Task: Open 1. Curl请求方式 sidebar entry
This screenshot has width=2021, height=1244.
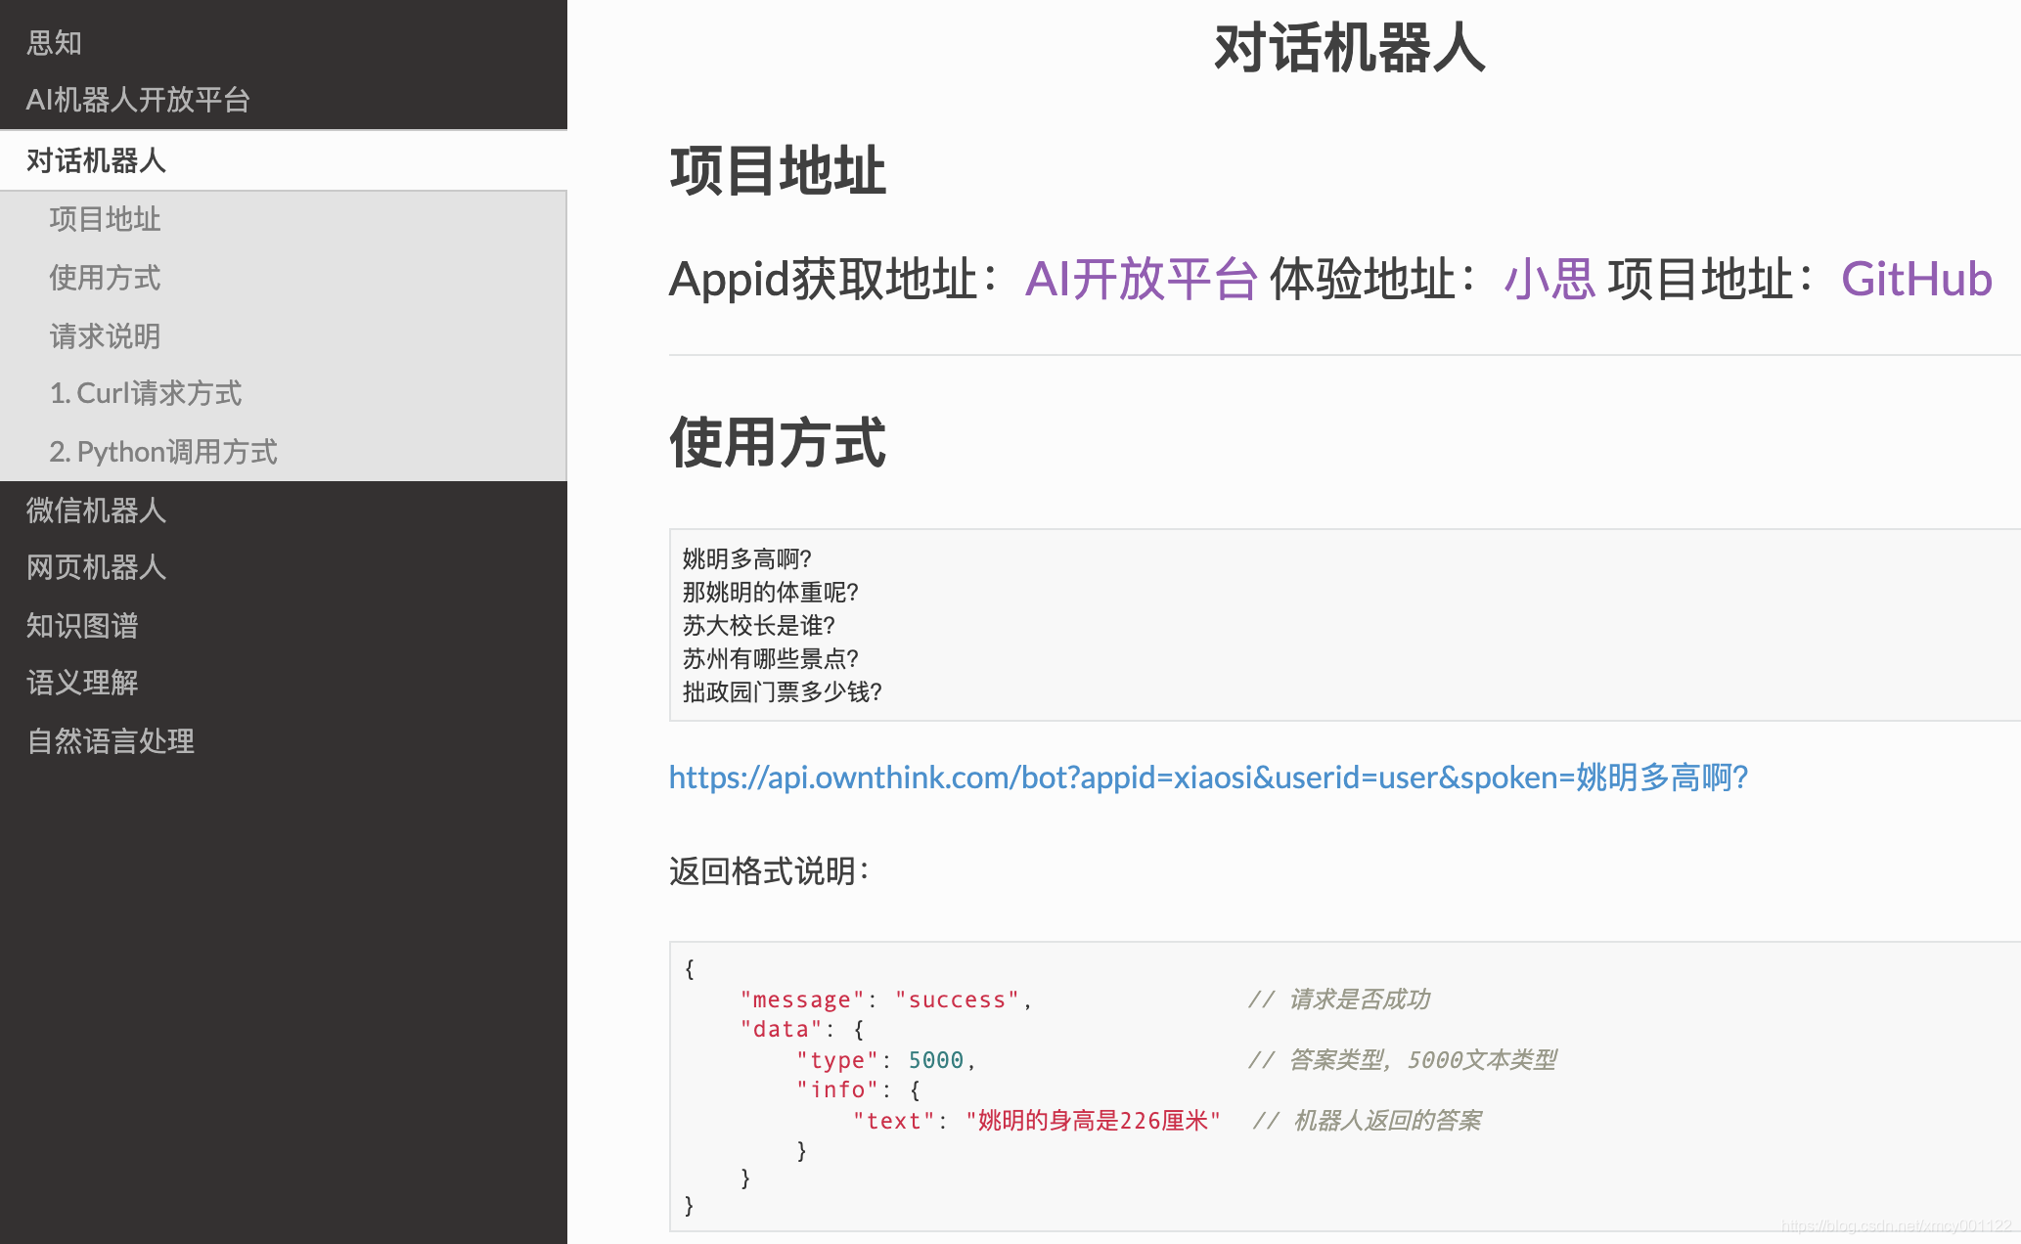Action: click(x=145, y=393)
